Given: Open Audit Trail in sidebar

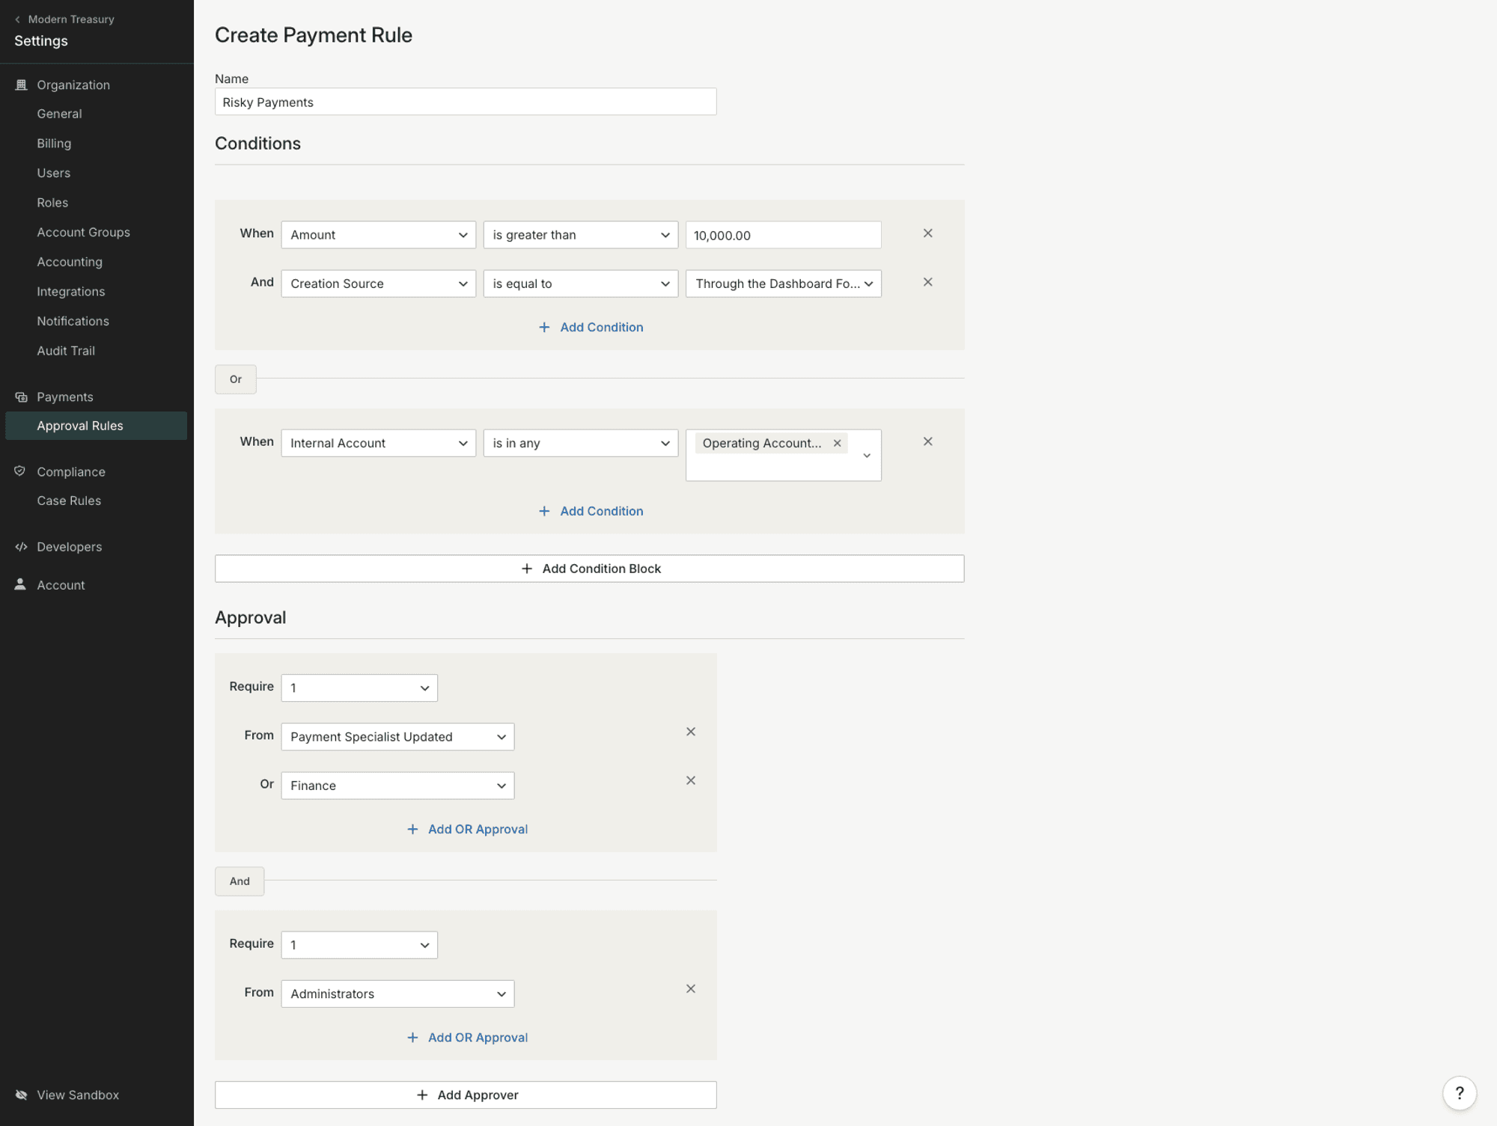Looking at the screenshot, I should click(66, 351).
